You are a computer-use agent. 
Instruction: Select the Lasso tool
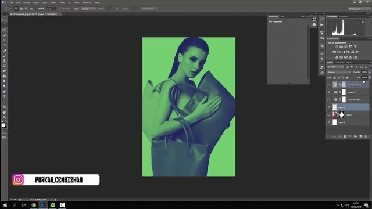point(4,30)
